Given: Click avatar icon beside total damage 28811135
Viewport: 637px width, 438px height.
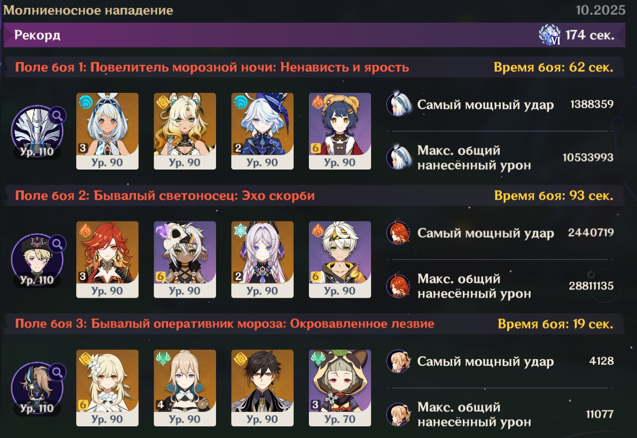Looking at the screenshot, I should click(x=397, y=286).
